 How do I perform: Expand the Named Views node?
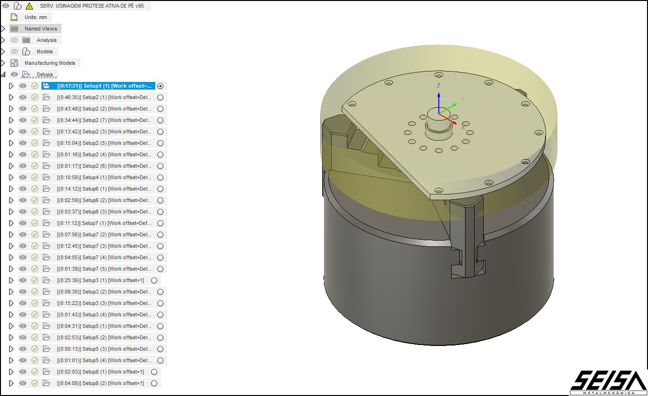3,29
